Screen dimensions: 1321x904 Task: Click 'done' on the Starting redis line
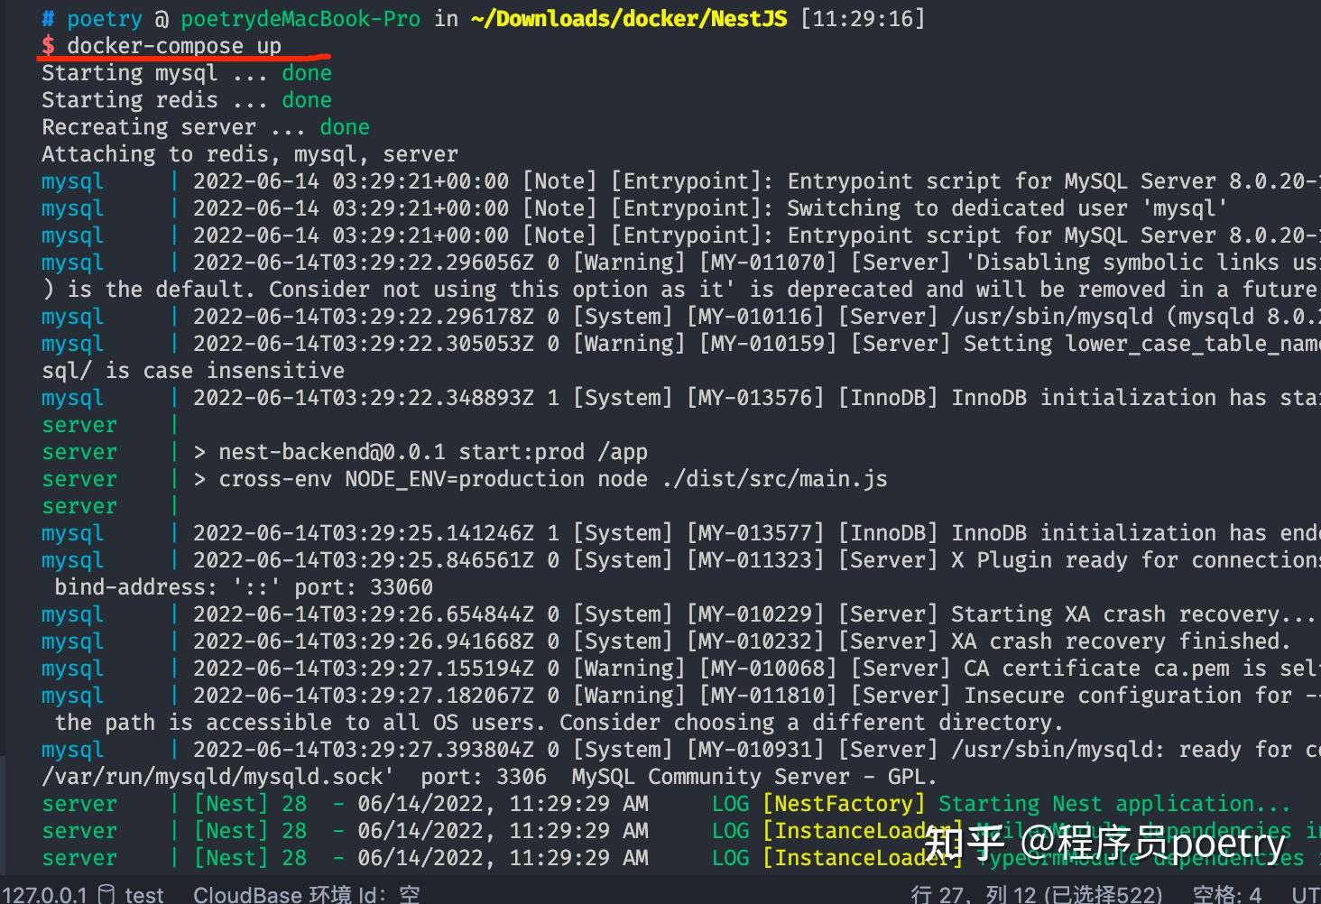click(307, 100)
